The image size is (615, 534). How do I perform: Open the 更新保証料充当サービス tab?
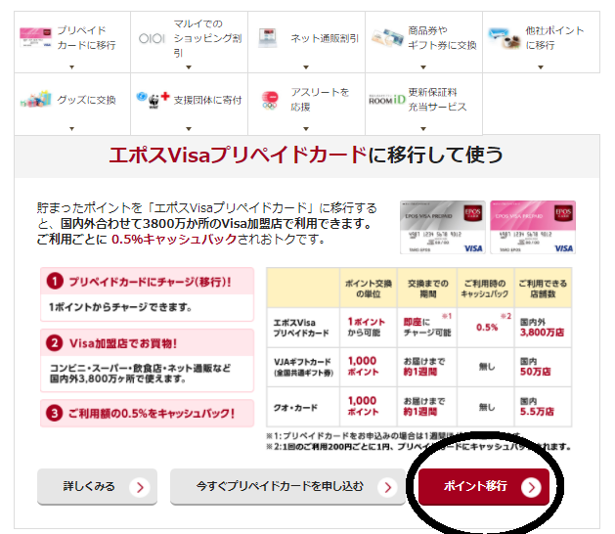(x=423, y=104)
